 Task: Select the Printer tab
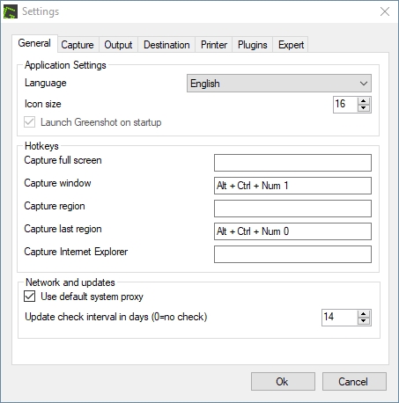coord(214,45)
